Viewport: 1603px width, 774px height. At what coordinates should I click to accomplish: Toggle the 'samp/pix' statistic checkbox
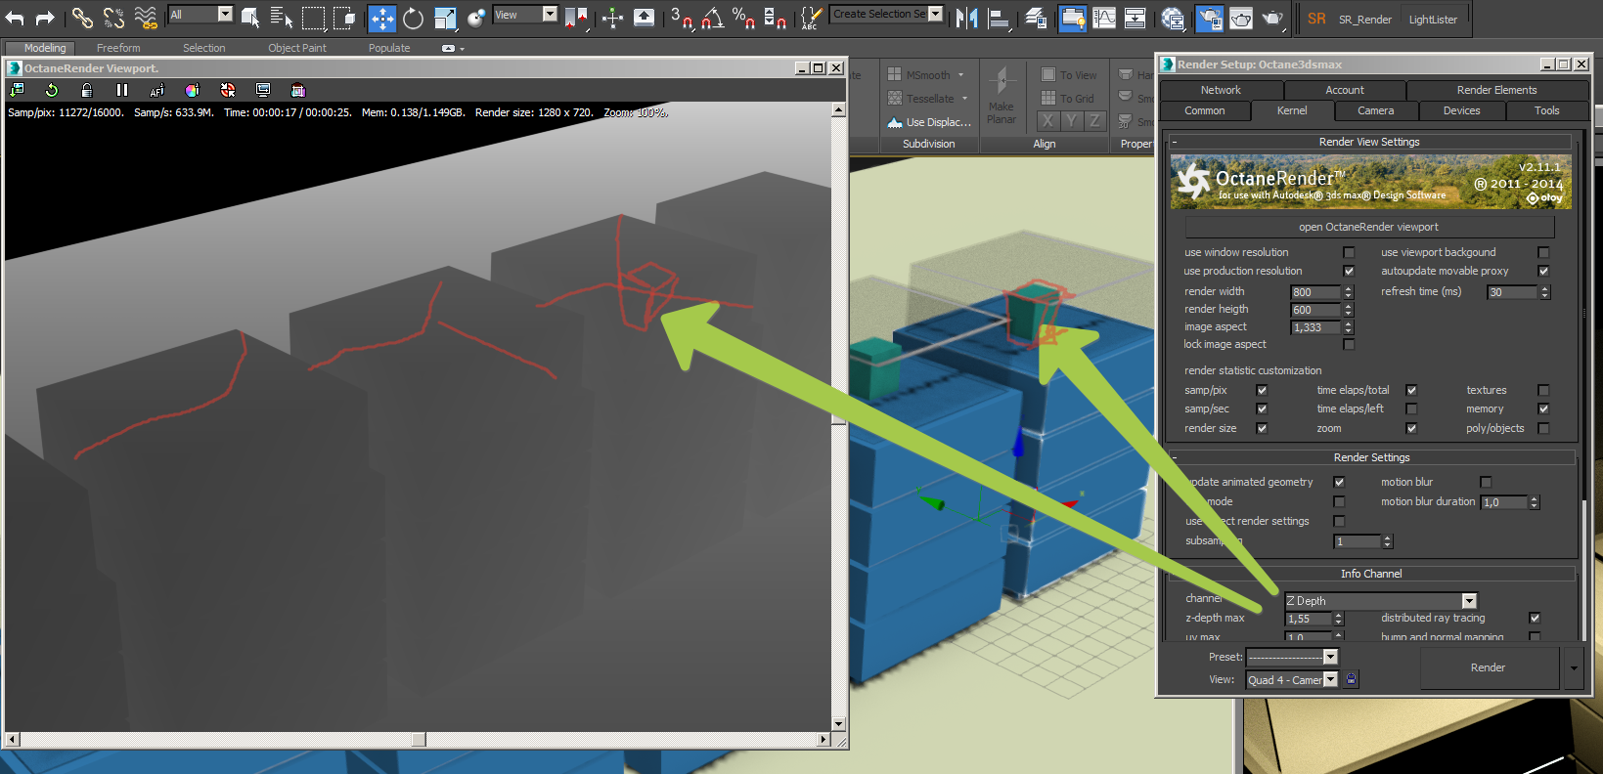point(1262,390)
